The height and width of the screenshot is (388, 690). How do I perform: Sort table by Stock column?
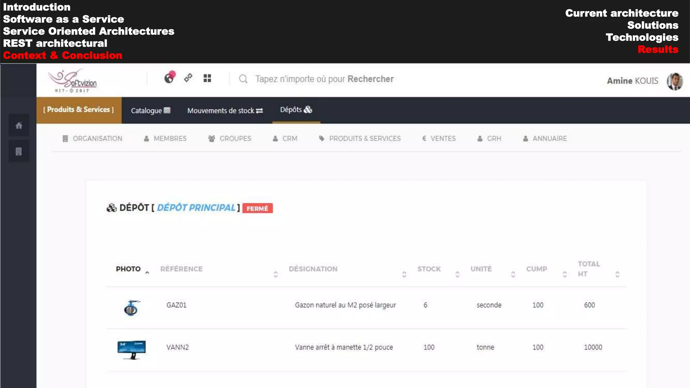429,269
